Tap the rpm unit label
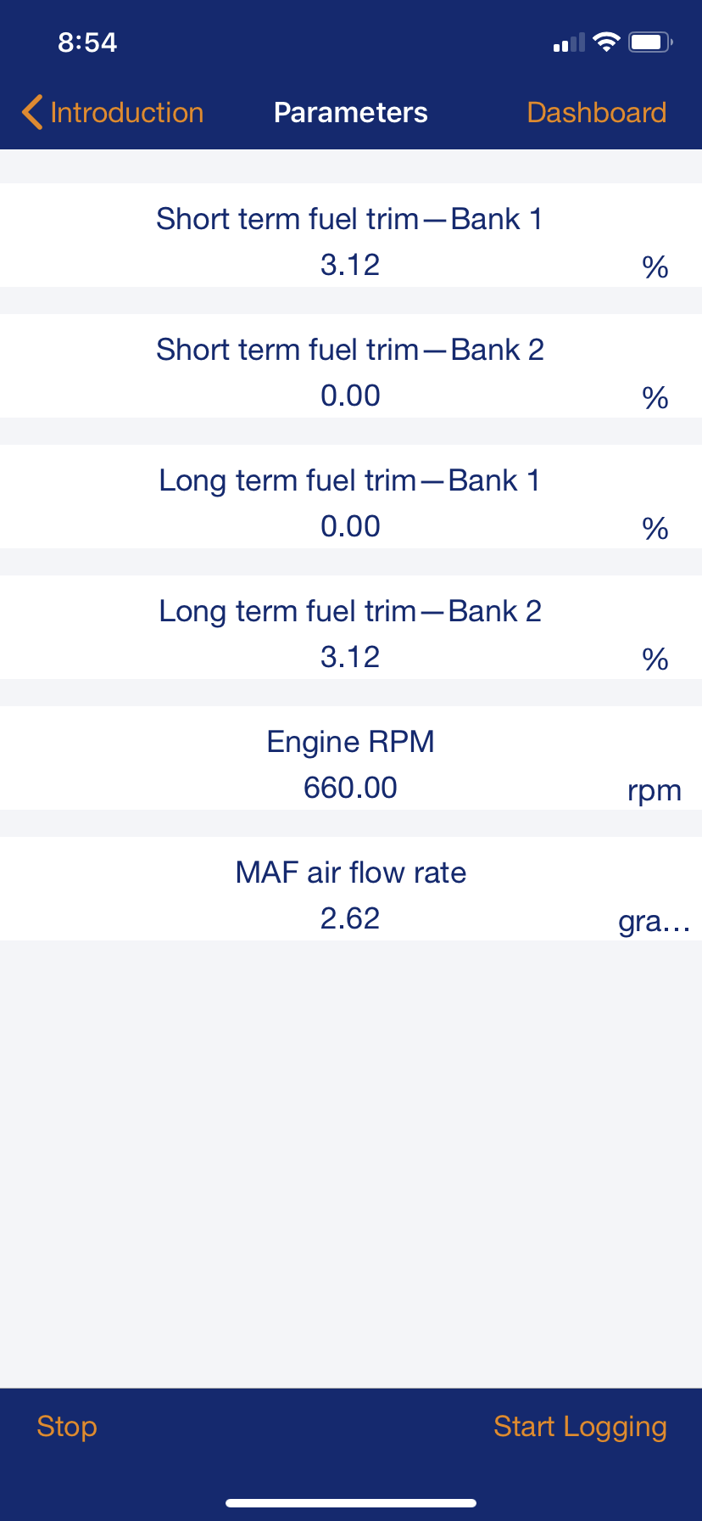702x1521 pixels. pyautogui.click(x=654, y=790)
